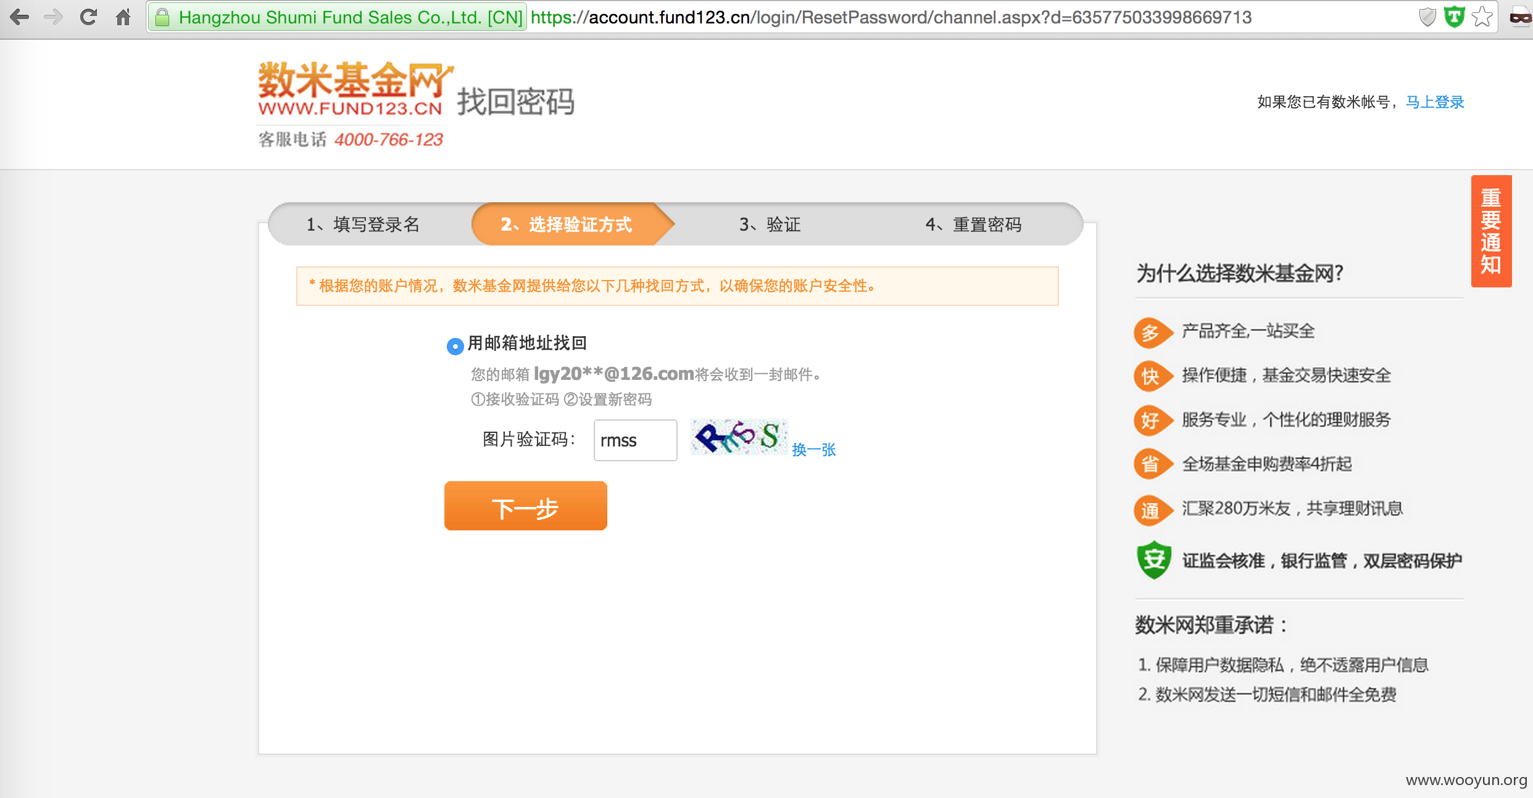Reload the page with the refresh icon
The height and width of the screenshot is (798, 1533).
[x=88, y=17]
